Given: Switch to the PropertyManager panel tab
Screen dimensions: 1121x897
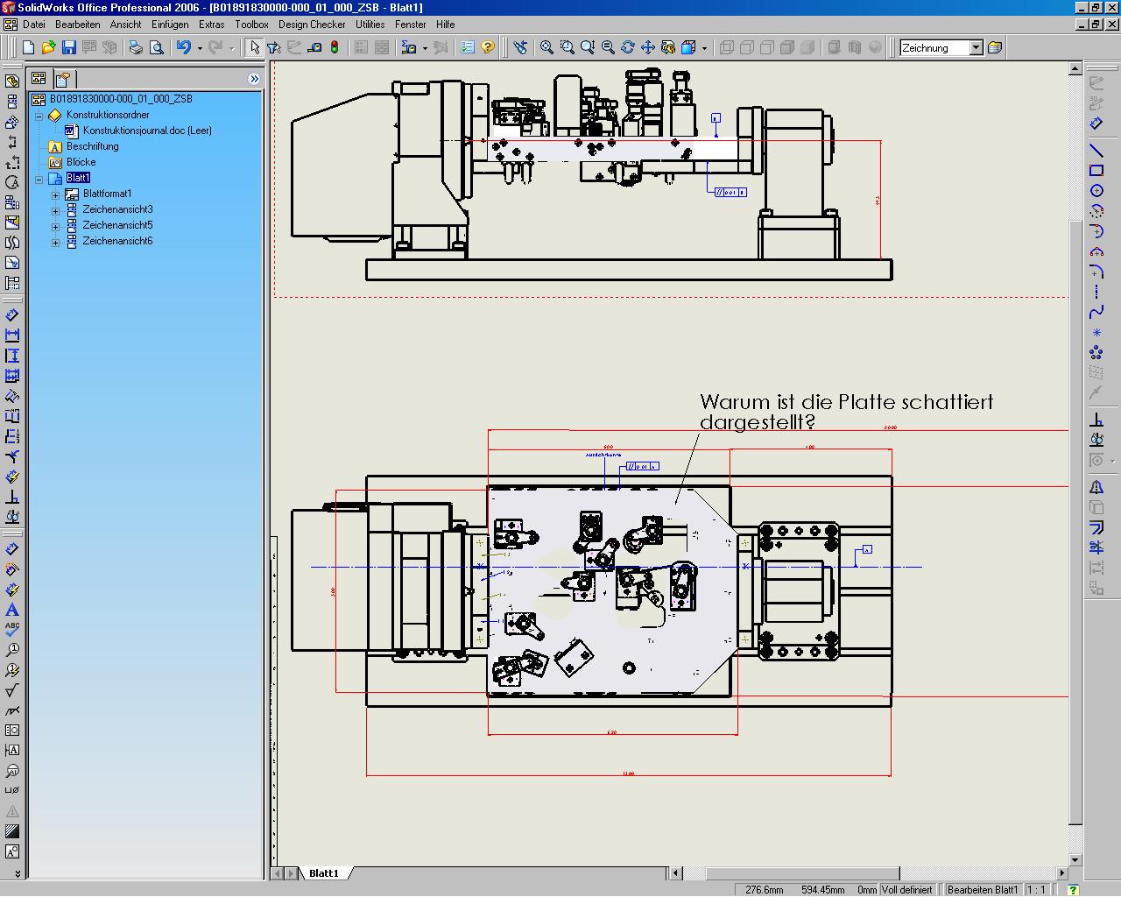Looking at the screenshot, I should pos(63,79).
